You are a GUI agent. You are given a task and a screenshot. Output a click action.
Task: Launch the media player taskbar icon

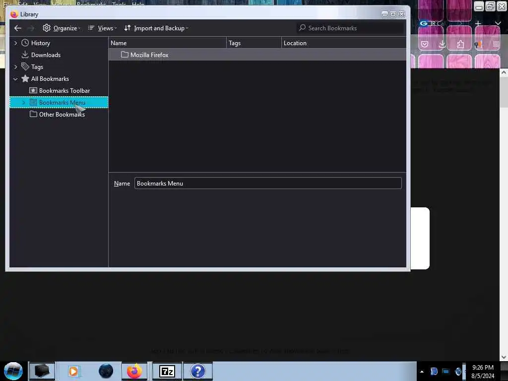[x=73, y=371]
